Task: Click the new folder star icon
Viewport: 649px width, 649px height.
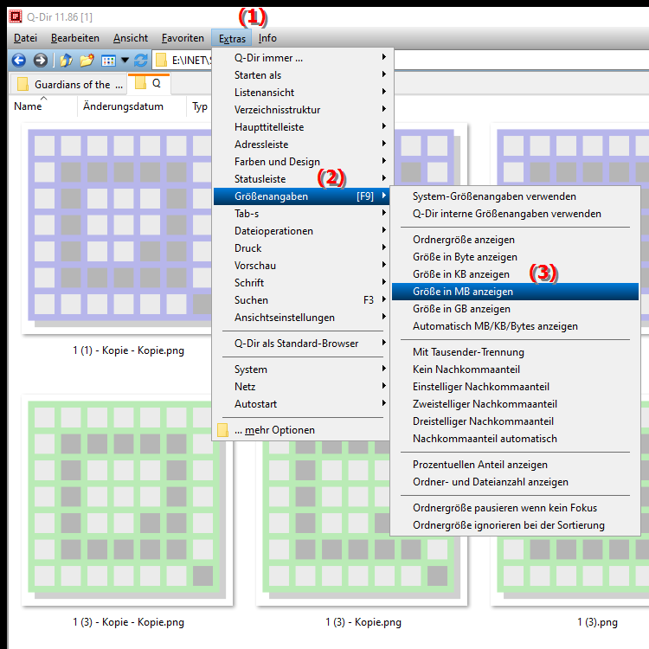Action: [87, 61]
